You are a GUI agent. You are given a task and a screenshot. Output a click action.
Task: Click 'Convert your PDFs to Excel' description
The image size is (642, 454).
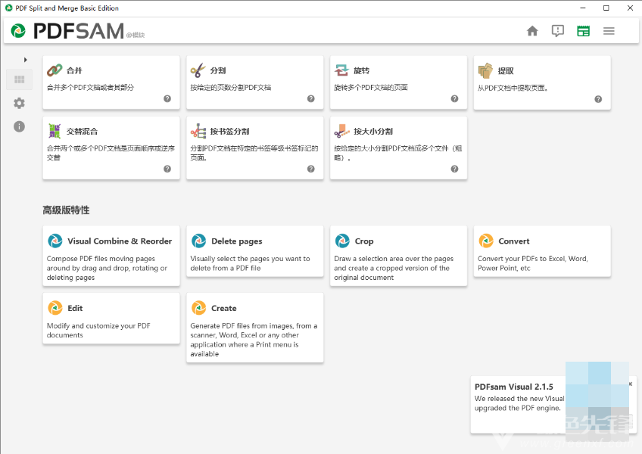tap(533, 263)
